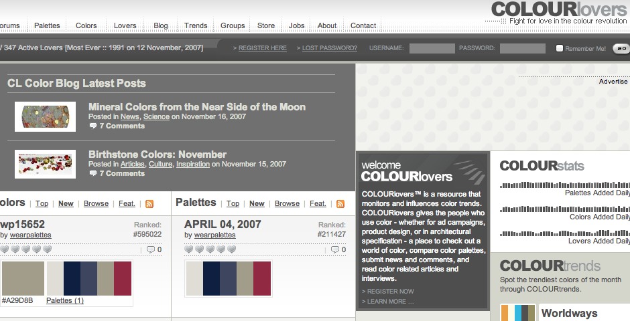Click the REGISTER HERE link

click(x=263, y=48)
